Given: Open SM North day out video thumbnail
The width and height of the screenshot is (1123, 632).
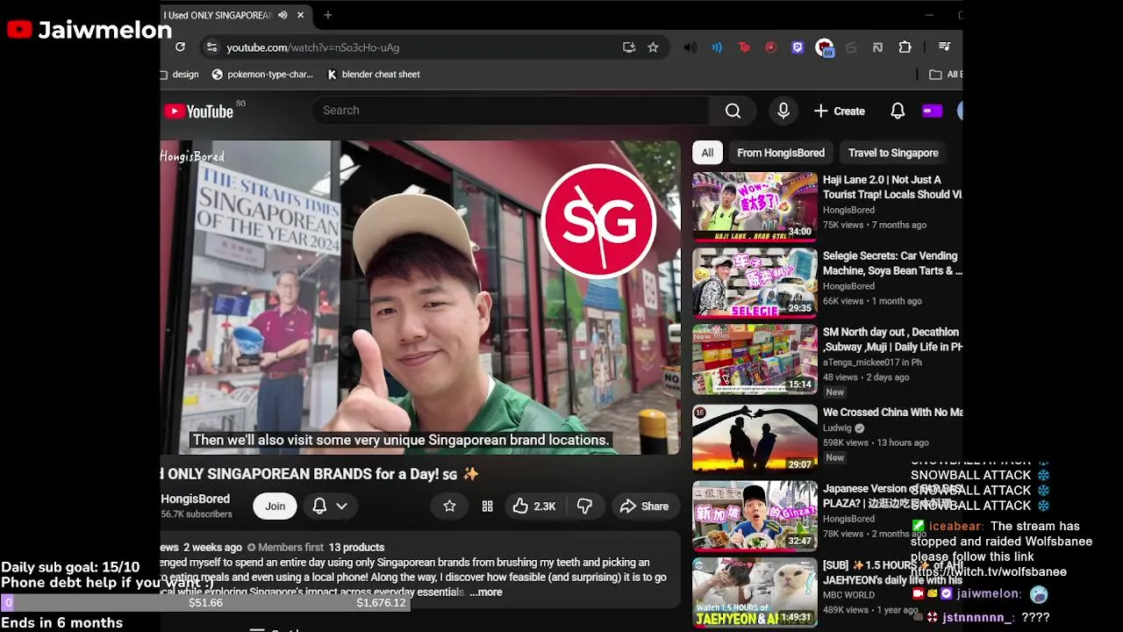Looking at the screenshot, I should click(x=755, y=359).
